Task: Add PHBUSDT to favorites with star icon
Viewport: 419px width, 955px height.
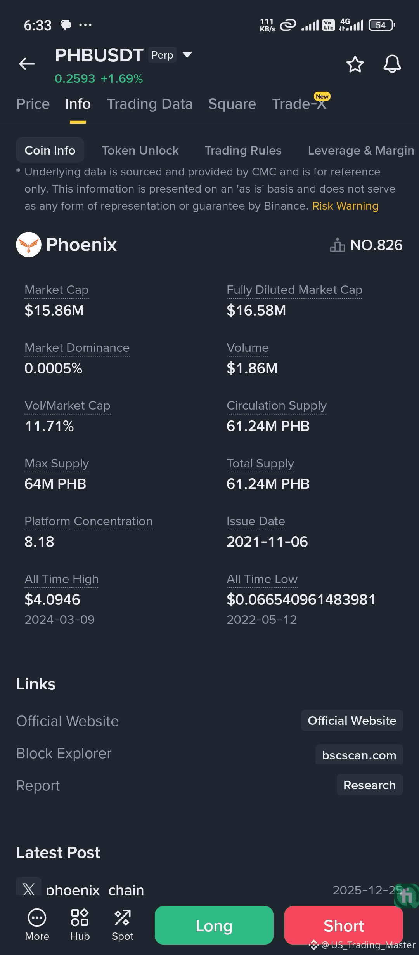Action: click(355, 64)
